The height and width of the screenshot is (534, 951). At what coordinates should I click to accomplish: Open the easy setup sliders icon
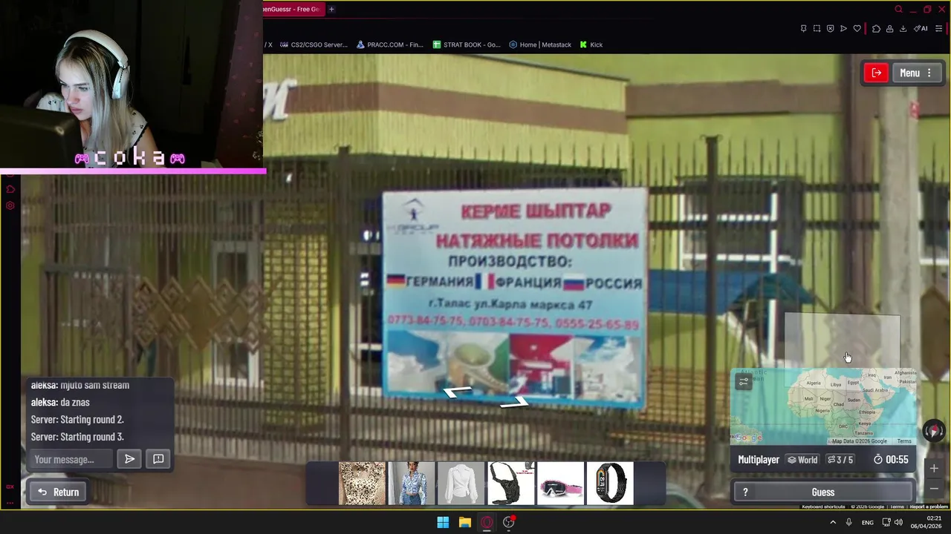pyautogui.click(x=938, y=28)
